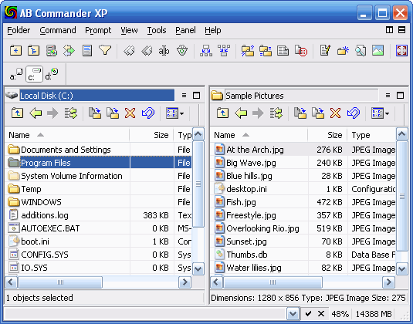Screen dimensions: 413x324
Task: Click the full-screen icon at toolbar right end
Action: (401, 50)
